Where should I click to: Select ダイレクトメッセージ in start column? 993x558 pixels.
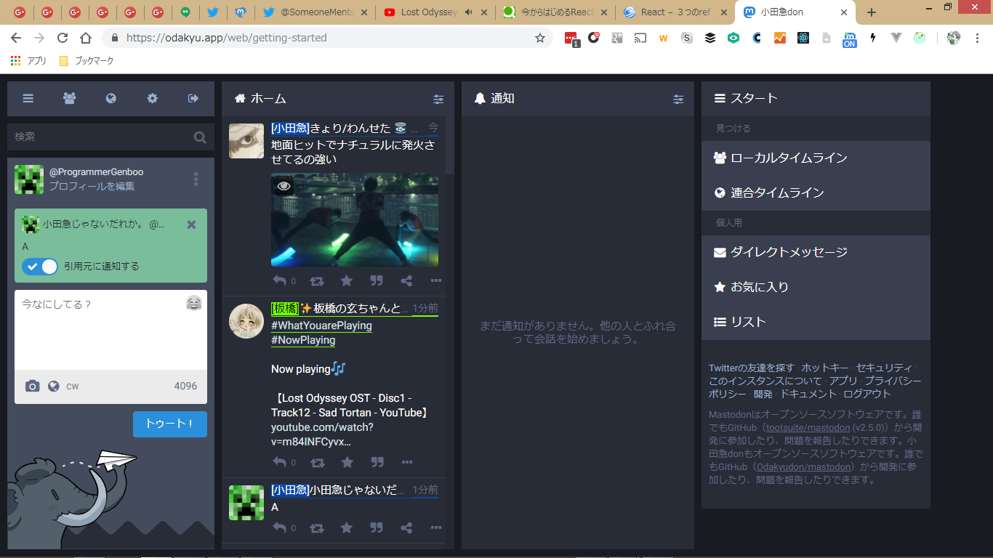coord(789,252)
